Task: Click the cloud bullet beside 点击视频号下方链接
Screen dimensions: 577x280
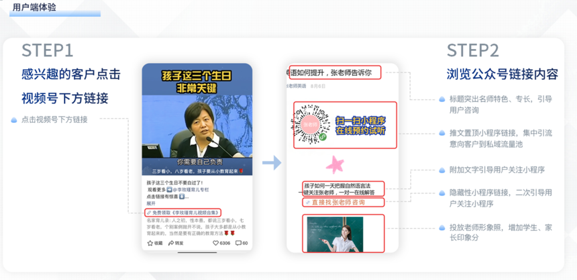Action: tap(14, 120)
